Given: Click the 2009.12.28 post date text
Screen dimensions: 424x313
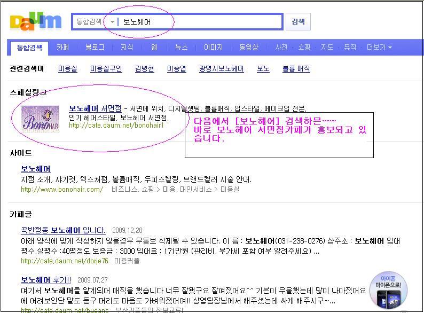Looking at the screenshot, I should tap(127, 231).
